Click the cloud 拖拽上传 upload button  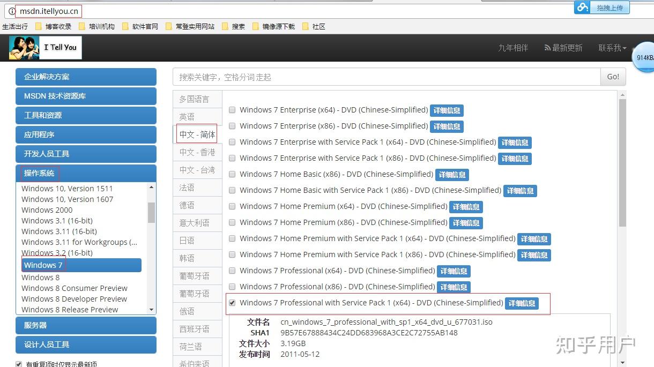[602, 8]
